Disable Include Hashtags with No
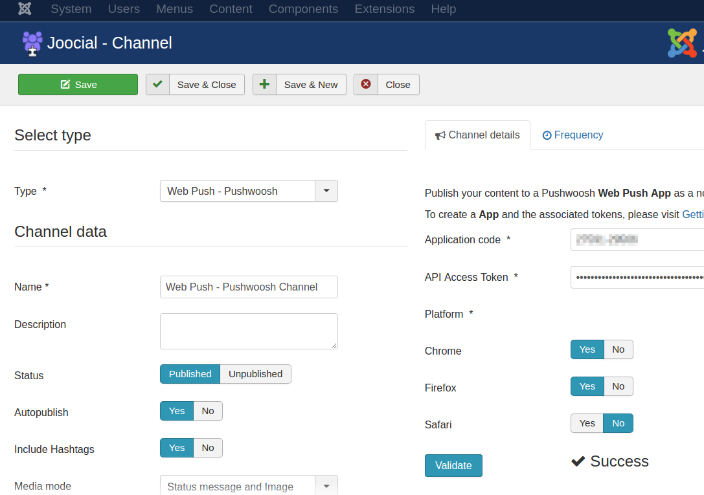704x495 pixels. pyautogui.click(x=208, y=448)
